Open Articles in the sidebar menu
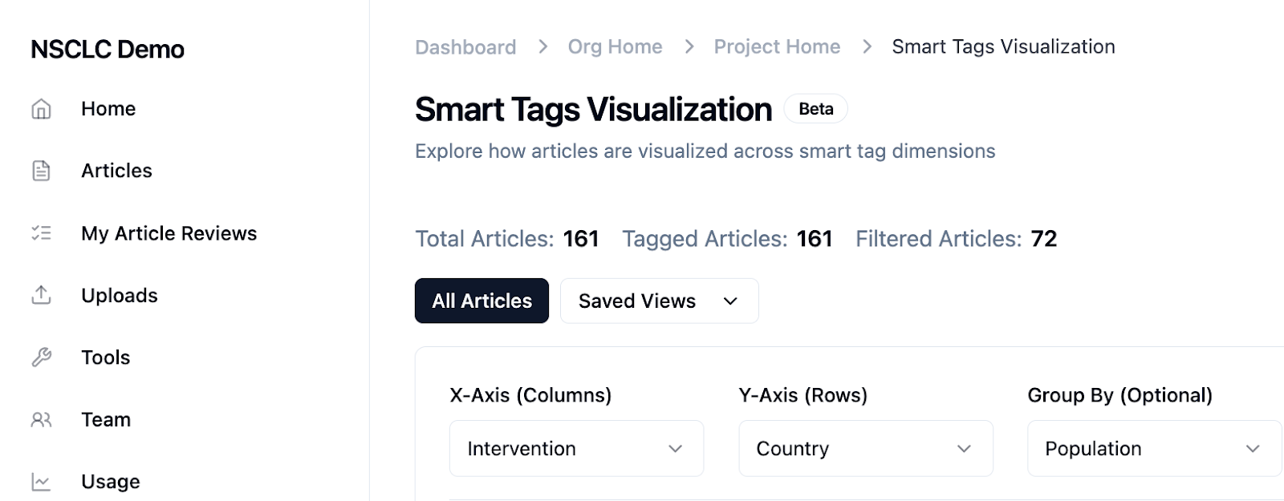 pos(116,171)
